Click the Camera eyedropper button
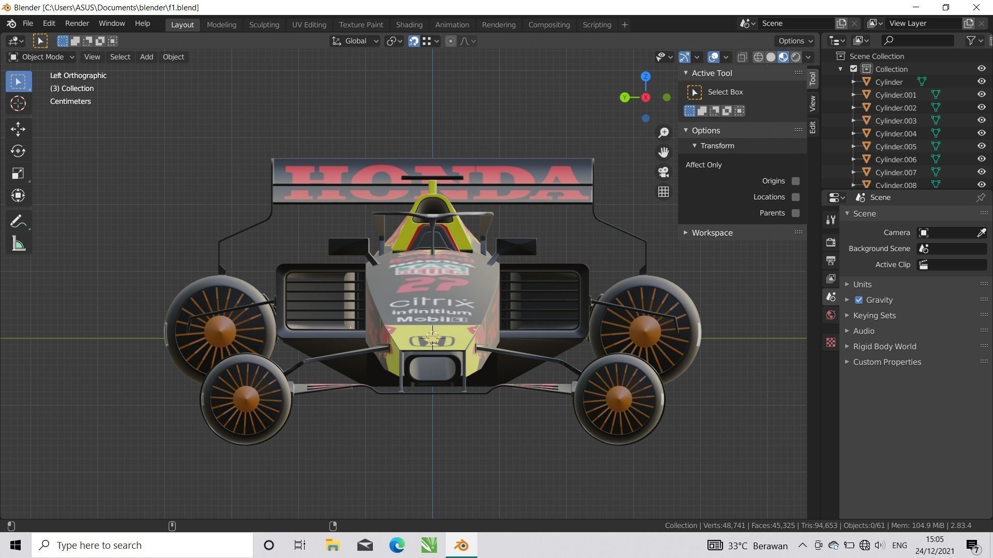 [x=981, y=233]
